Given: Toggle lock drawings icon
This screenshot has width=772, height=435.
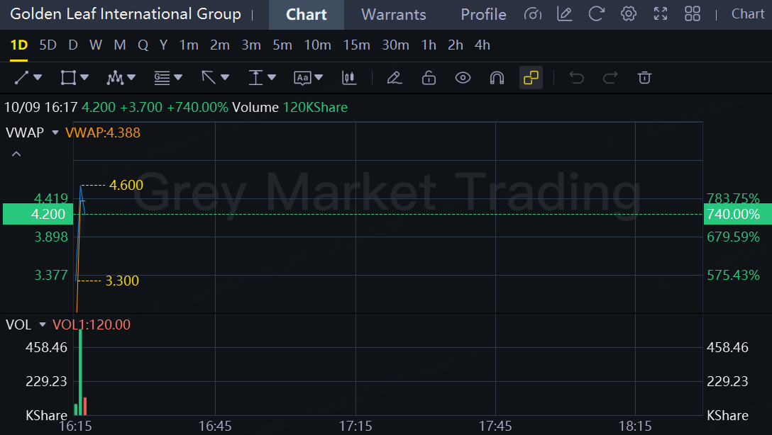Looking at the screenshot, I should click(x=429, y=78).
